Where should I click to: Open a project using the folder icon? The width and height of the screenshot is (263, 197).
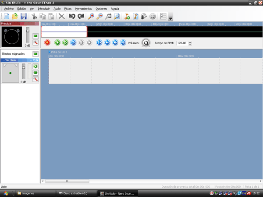pyautogui.click(x=15, y=17)
